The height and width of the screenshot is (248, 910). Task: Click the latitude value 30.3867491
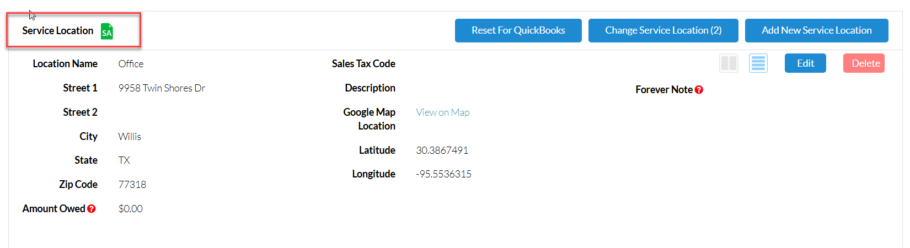click(442, 150)
